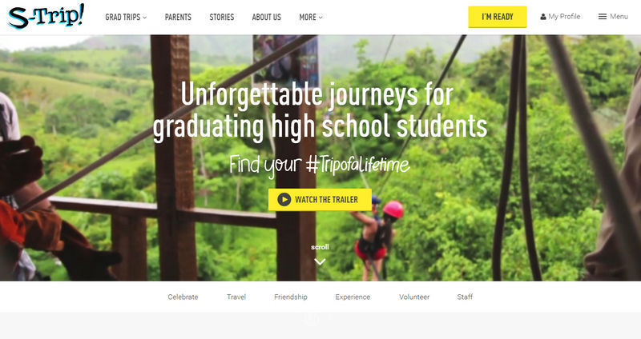The width and height of the screenshot is (641, 339).
Task: Jump to the Travel section
Action: click(236, 297)
